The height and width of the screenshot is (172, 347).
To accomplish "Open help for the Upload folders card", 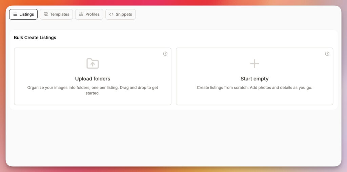I will [x=165, y=54].
